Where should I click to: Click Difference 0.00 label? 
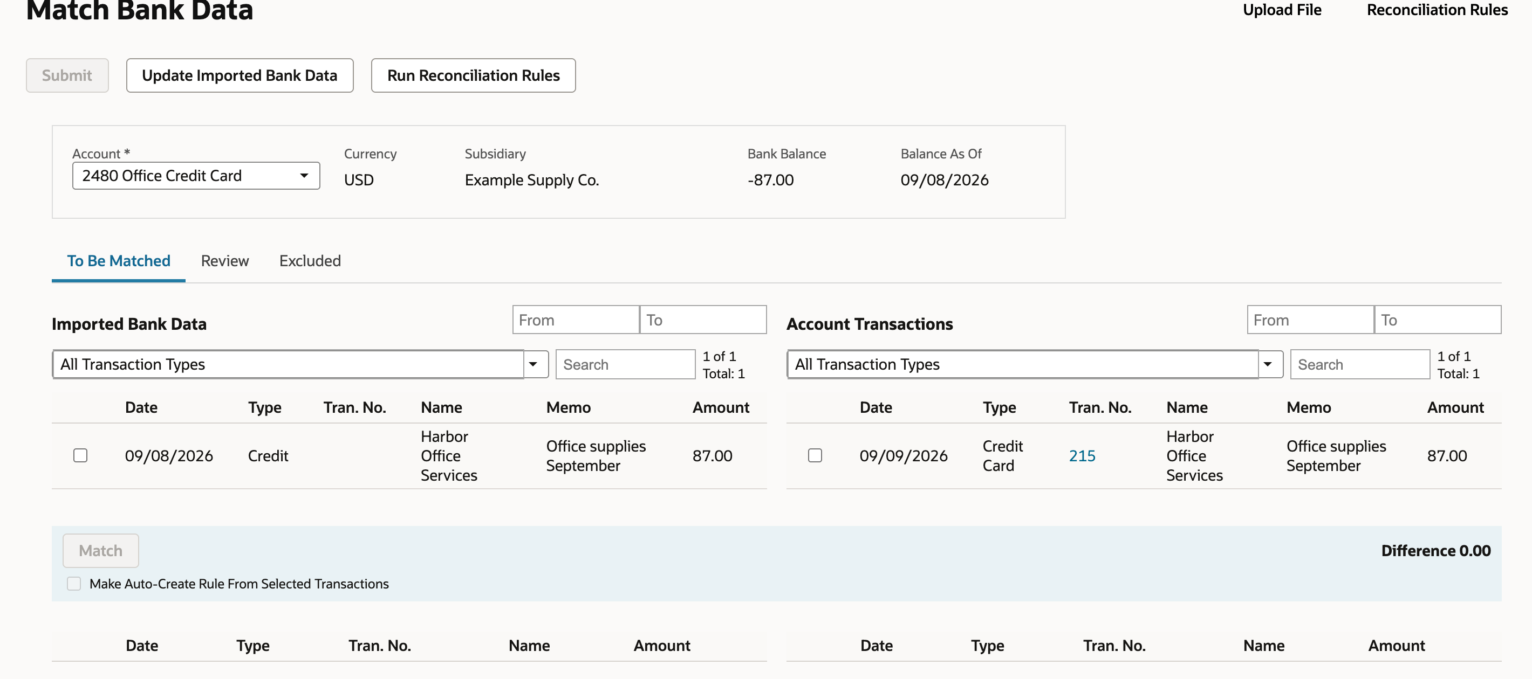(x=1435, y=551)
